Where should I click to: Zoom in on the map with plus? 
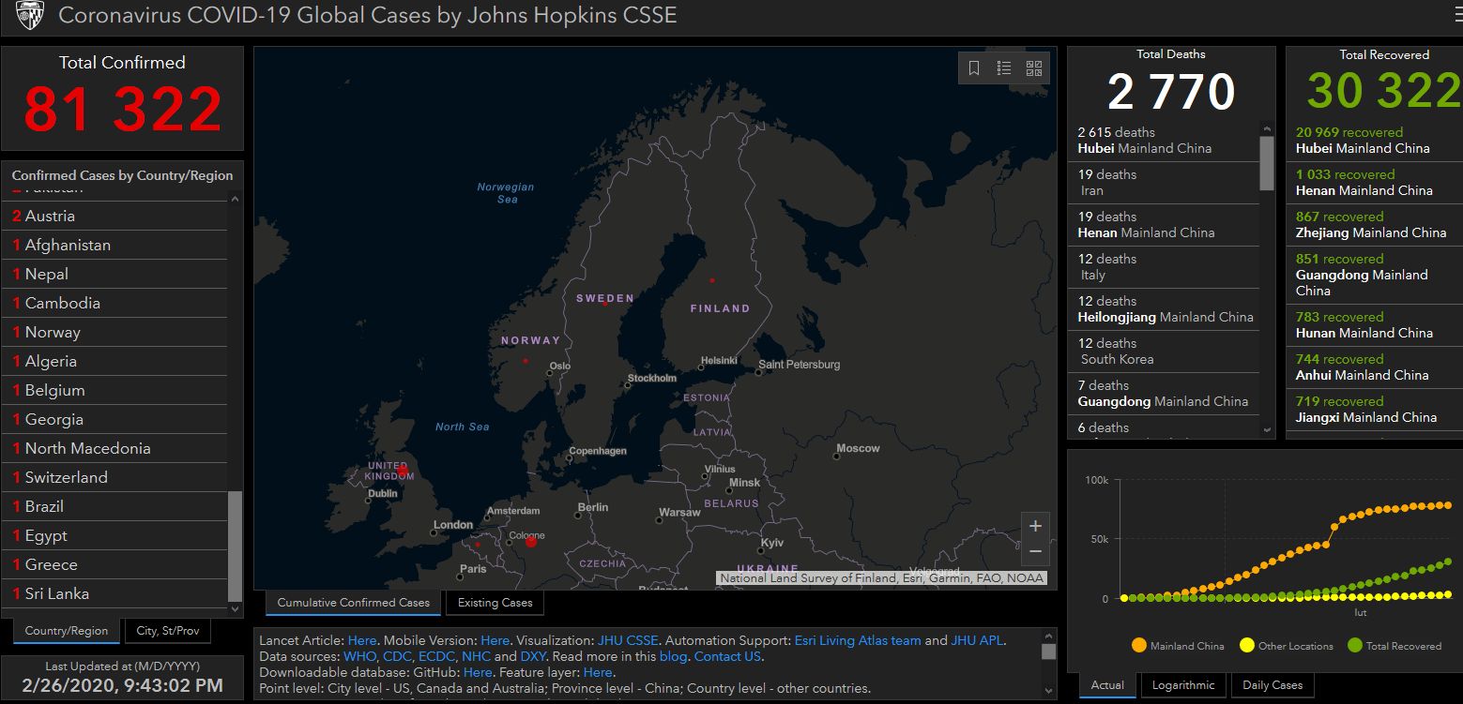coord(1035,526)
